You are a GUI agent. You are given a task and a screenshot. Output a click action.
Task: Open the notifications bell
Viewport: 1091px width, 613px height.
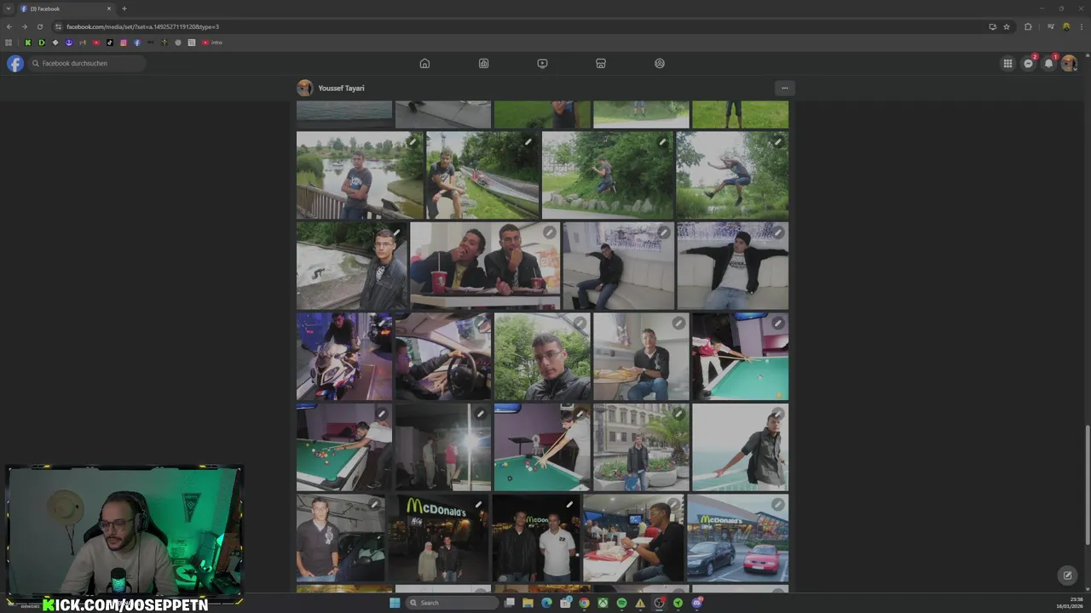(x=1049, y=63)
